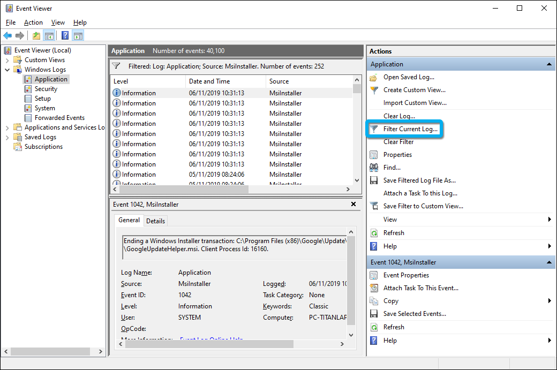Expand the View submenu arrow in Actions
Screen dimensions: 557x370
tap(550, 220)
